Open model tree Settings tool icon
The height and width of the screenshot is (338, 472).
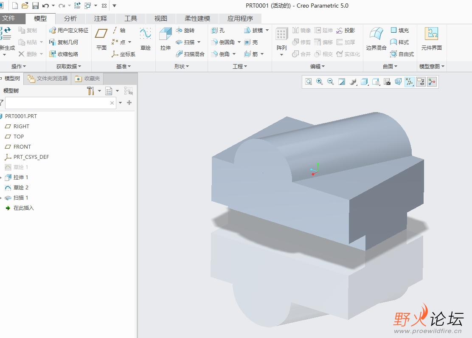[90, 91]
